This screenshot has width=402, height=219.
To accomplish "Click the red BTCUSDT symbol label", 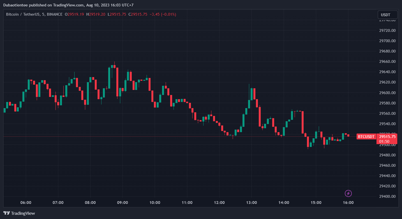I will tap(366, 137).
